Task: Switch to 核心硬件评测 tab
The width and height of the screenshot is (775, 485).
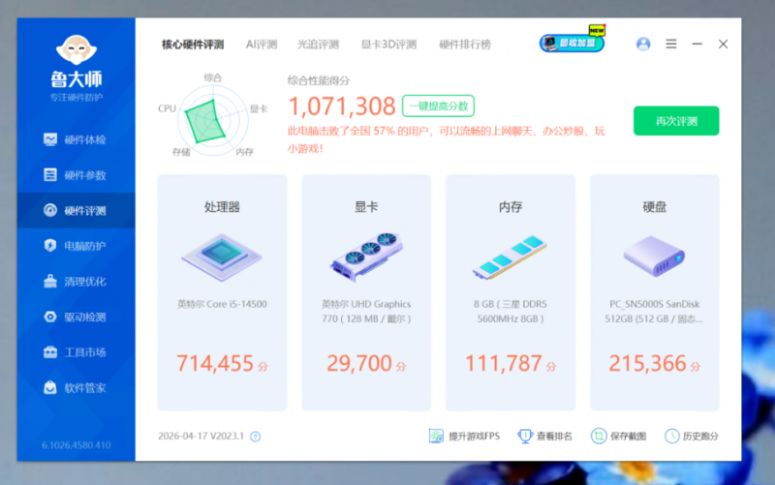Action: (193, 45)
